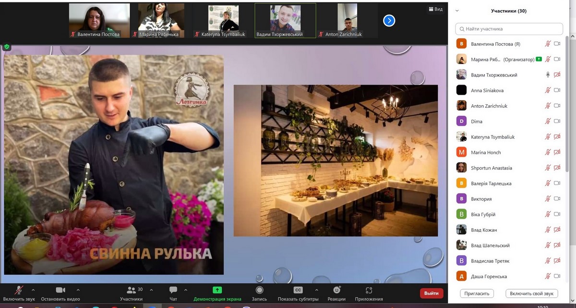576x308 pixels.
Task: Click the Пригласить button
Action: tap(477, 293)
